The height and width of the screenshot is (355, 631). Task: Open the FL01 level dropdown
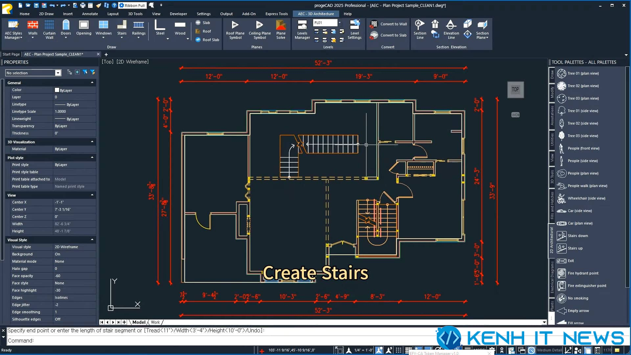[339, 23]
